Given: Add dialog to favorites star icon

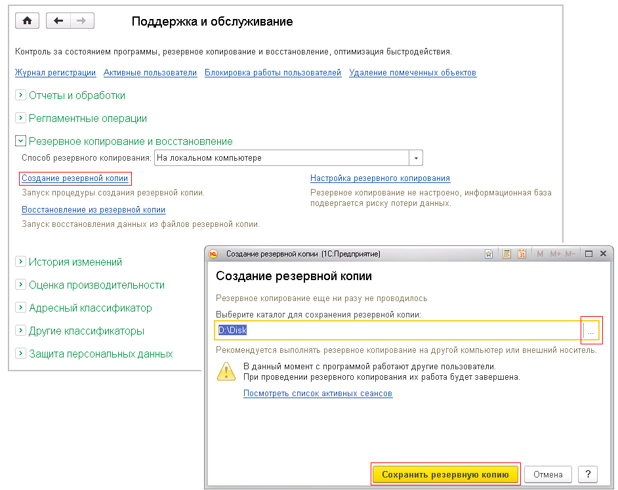Looking at the screenshot, I should [x=489, y=254].
